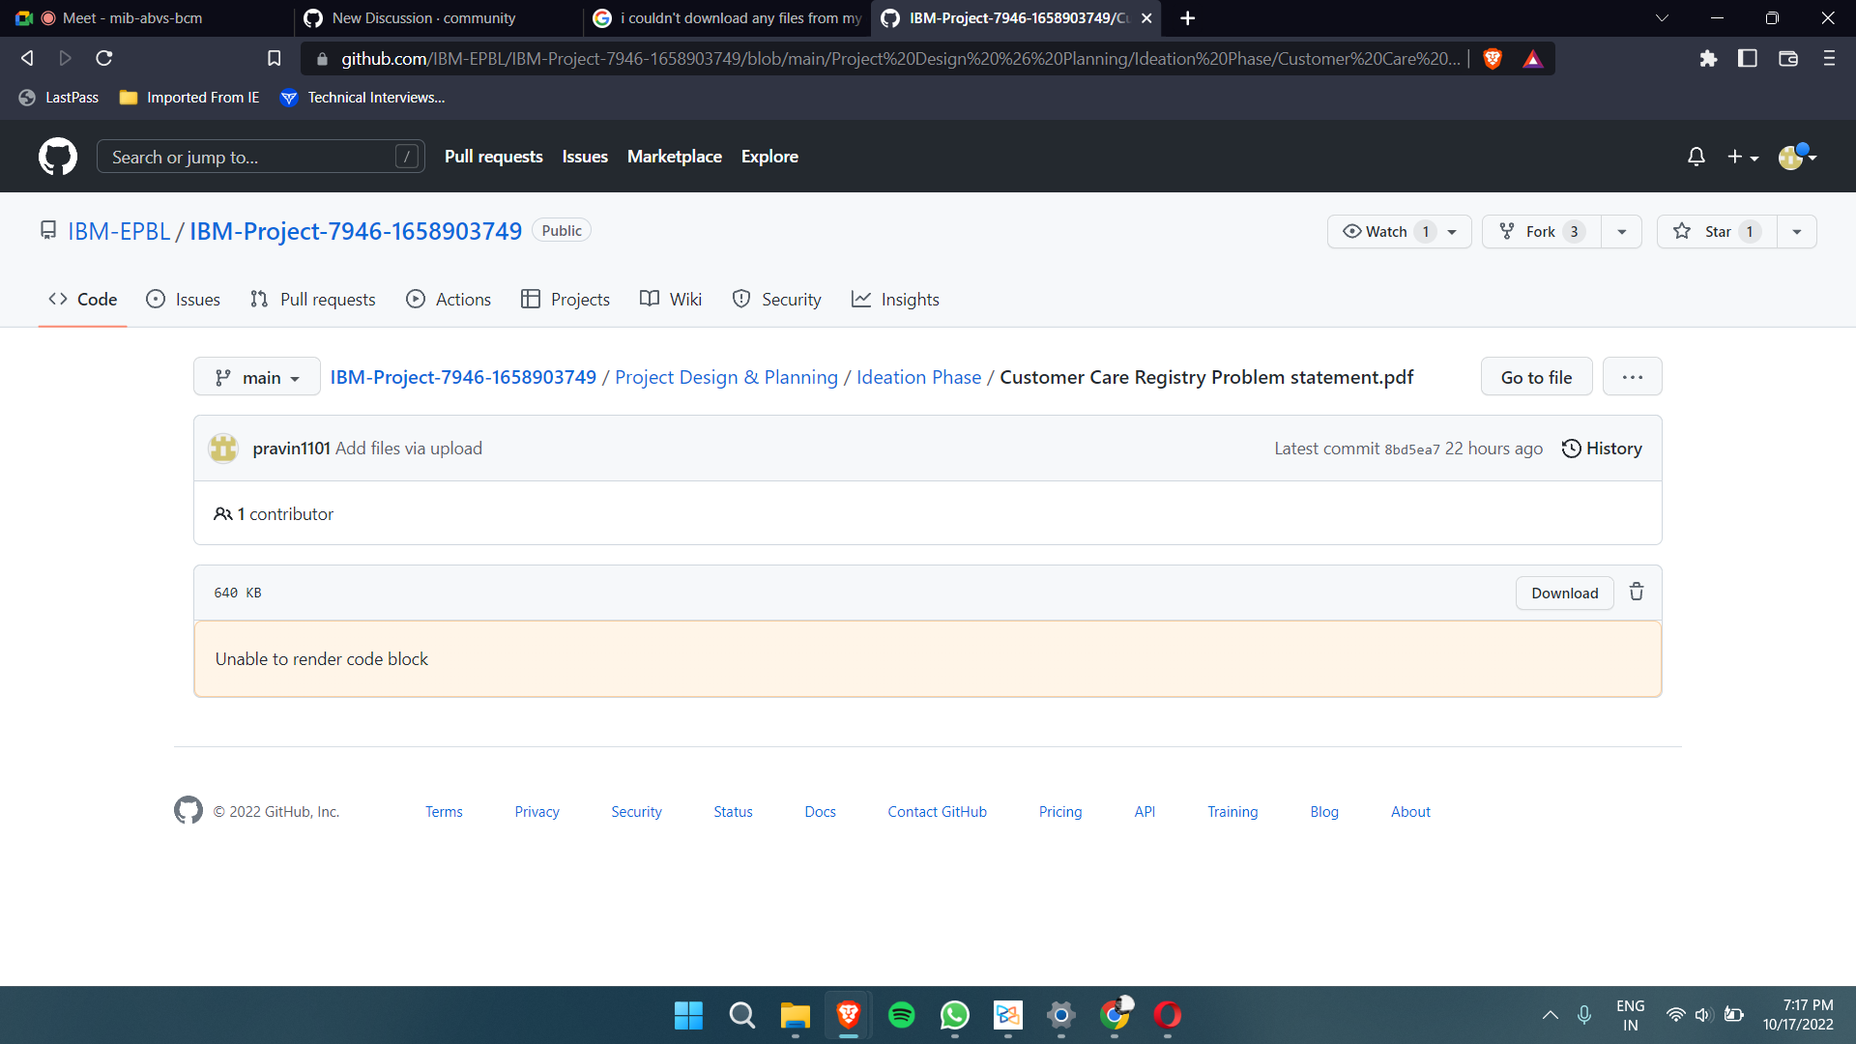Open Spotify from the taskbar

click(901, 1015)
